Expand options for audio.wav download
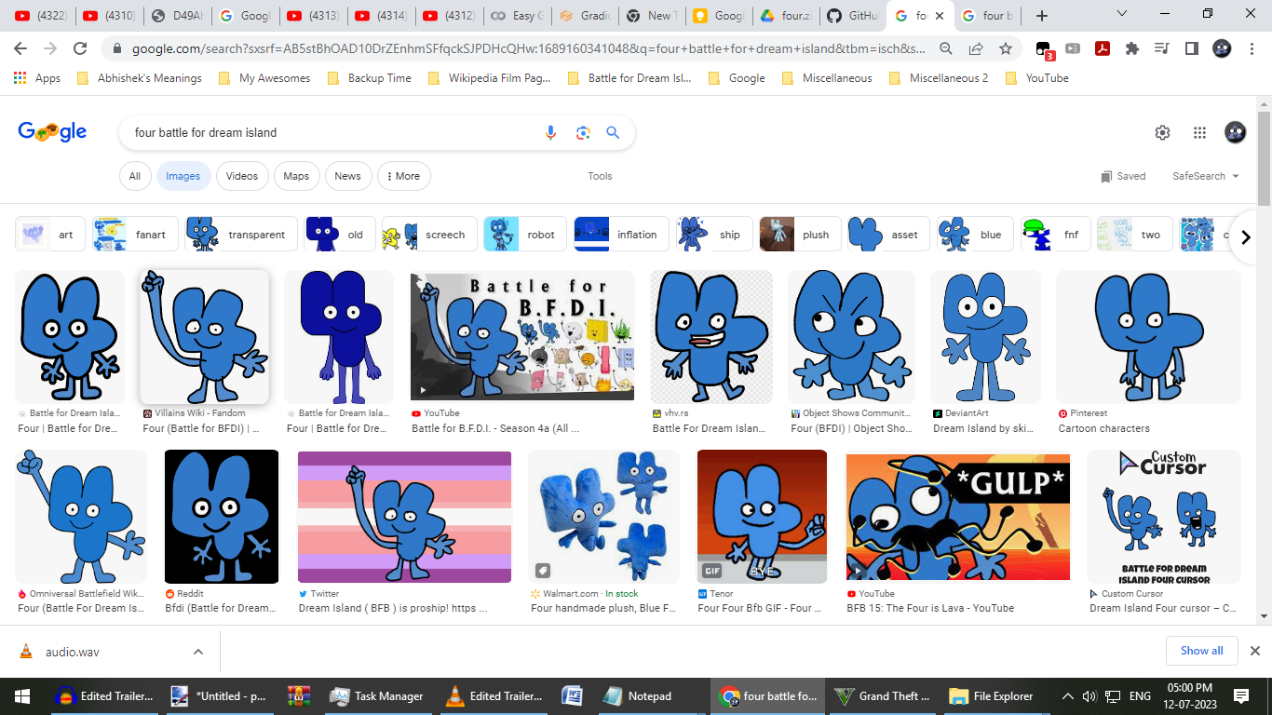Viewport: 1272px width, 715px height. point(198,652)
